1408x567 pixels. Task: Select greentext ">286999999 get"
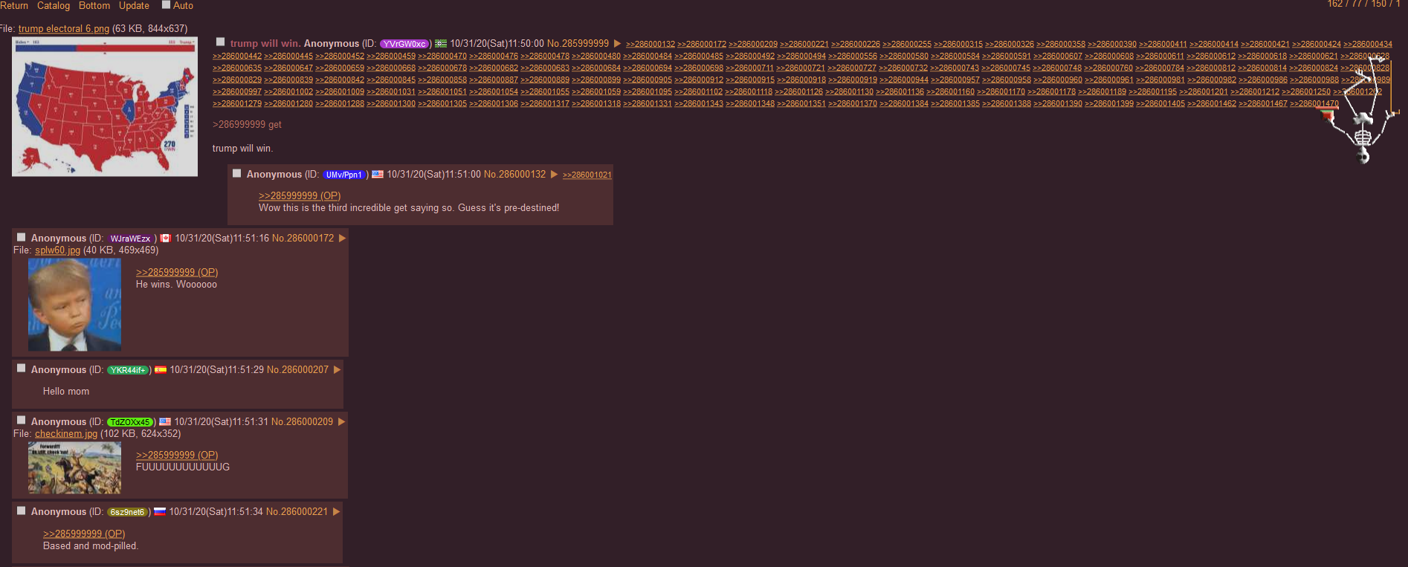(248, 124)
